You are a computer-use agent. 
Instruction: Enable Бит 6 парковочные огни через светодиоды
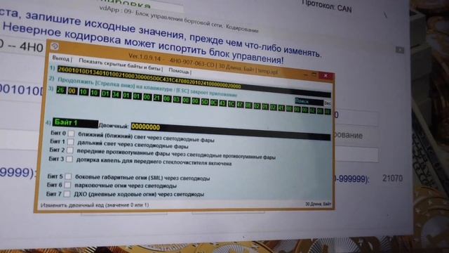coord(67,186)
